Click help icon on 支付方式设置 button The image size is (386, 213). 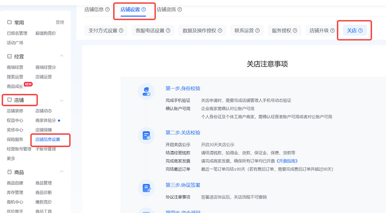click(x=121, y=30)
